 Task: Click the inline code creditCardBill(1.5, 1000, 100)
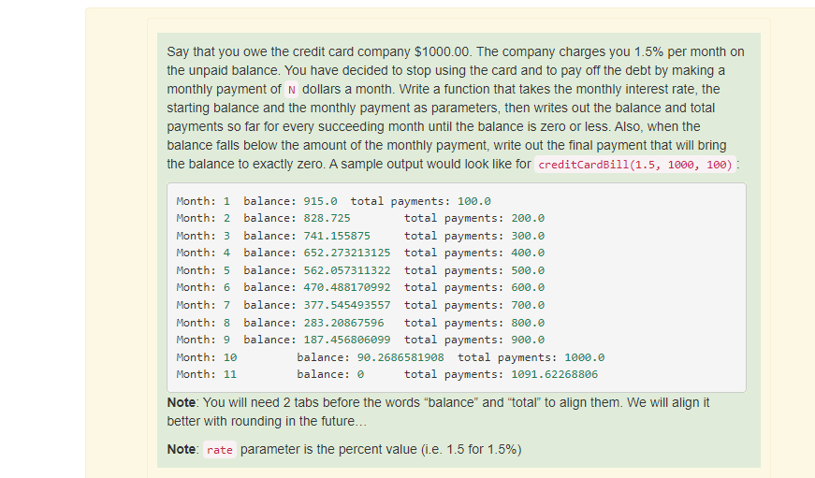(635, 165)
